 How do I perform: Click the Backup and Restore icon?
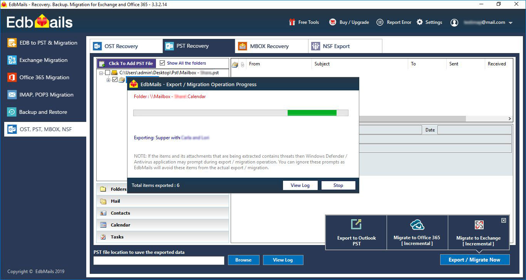12,112
